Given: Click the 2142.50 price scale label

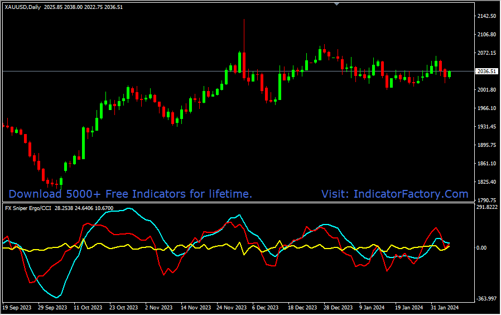Looking at the screenshot, I should [486, 16].
